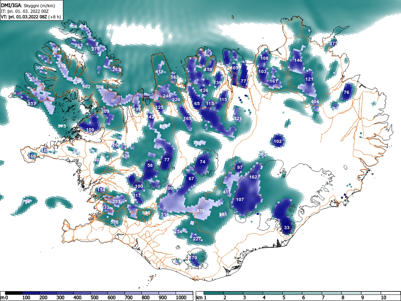Select the 65 visibility value
Image resolution: width=401 pixels, height=301 pixels.
tap(197, 104)
